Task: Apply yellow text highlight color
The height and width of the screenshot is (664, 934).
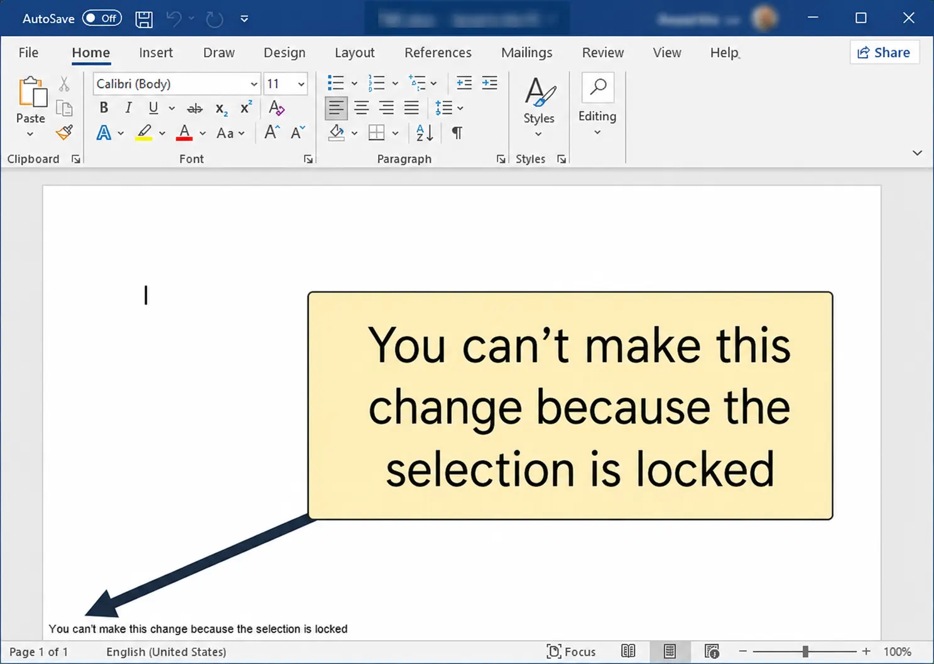Action: click(144, 133)
